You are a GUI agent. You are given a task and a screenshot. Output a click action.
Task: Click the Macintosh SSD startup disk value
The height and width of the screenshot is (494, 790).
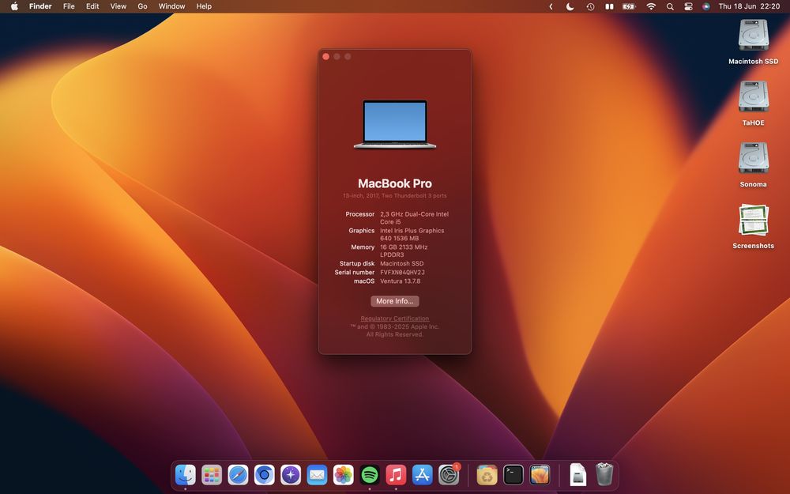pos(401,264)
